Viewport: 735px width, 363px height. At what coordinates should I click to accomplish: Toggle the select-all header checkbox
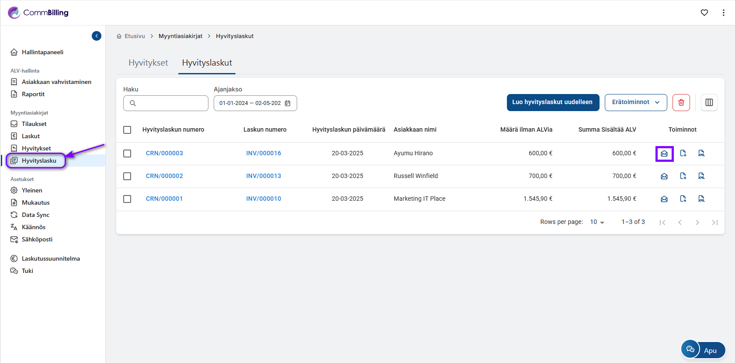pos(127,130)
